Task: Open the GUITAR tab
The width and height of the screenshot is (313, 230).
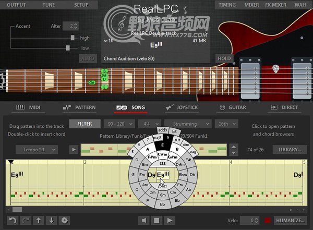Action: pos(233,107)
